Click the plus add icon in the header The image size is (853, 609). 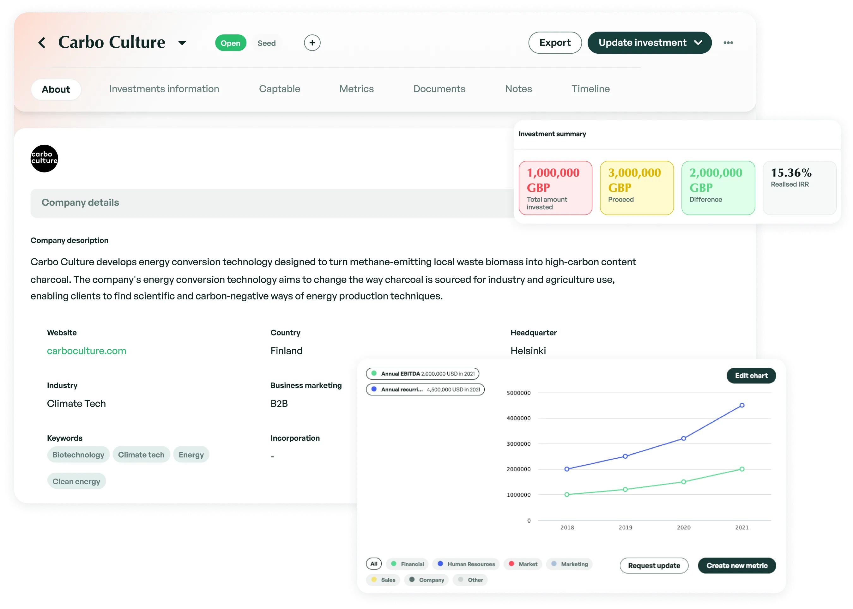tap(312, 42)
